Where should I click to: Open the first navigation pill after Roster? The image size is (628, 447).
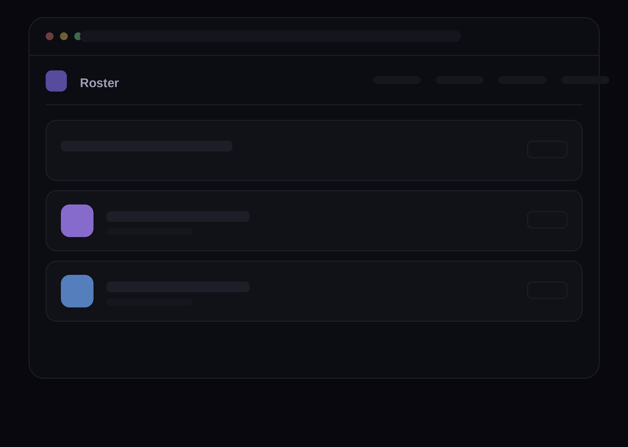397,80
